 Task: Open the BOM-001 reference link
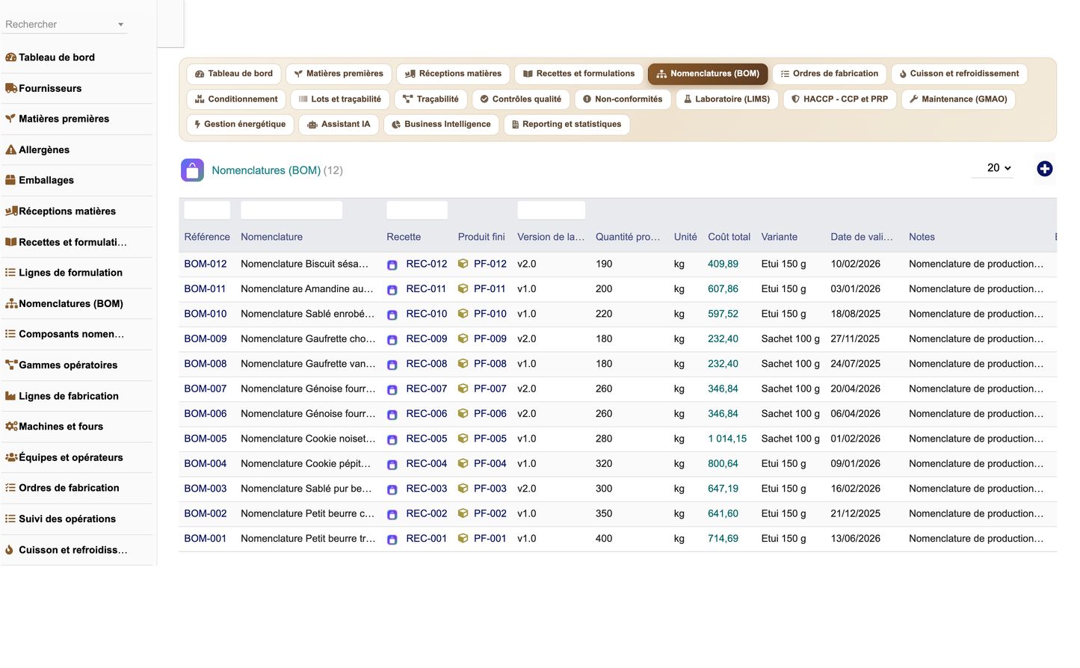tap(206, 538)
